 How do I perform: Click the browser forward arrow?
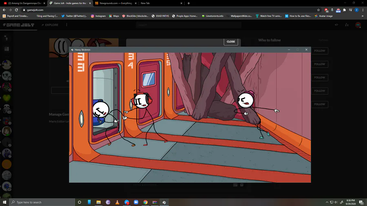pos(10,10)
